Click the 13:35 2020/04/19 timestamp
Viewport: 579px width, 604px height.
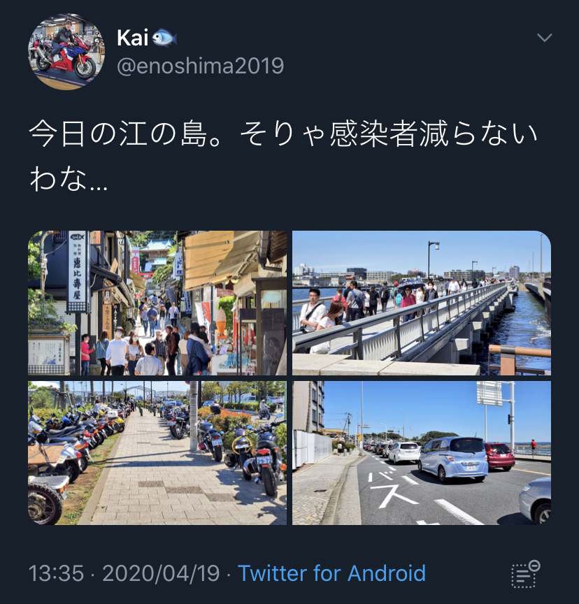pyautogui.click(x=124, y=573)
